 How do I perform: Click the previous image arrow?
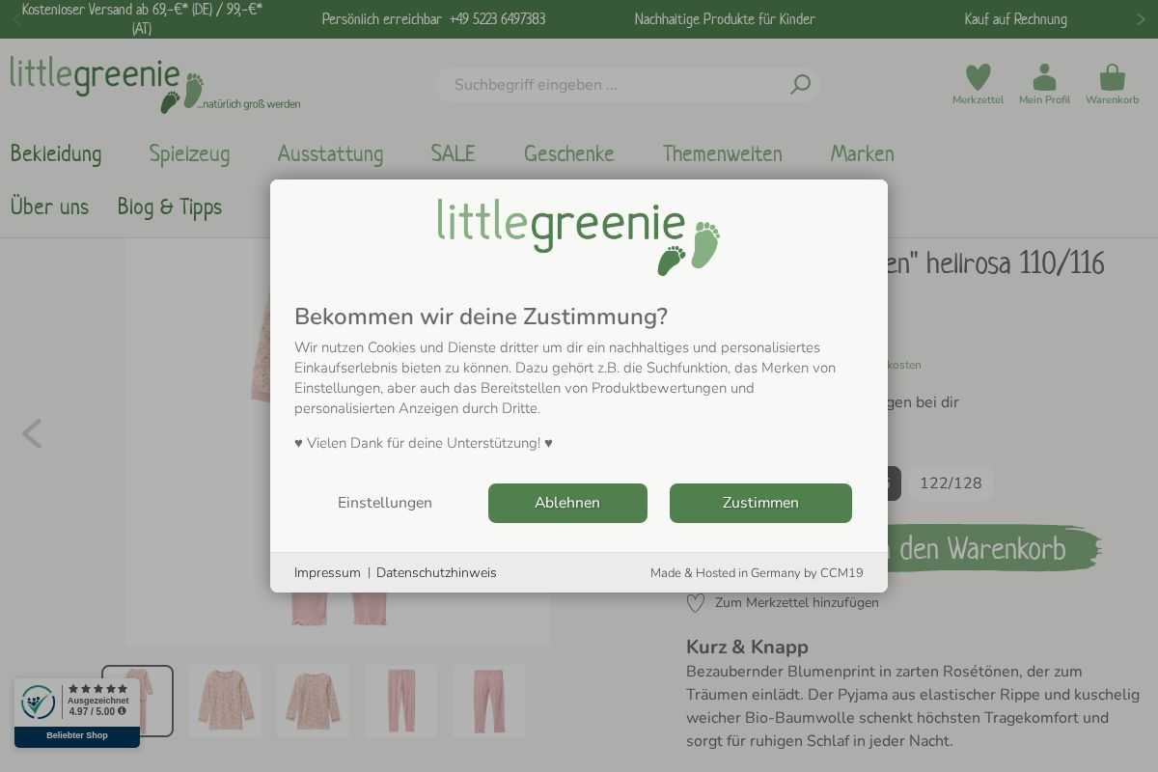[32, 434]
